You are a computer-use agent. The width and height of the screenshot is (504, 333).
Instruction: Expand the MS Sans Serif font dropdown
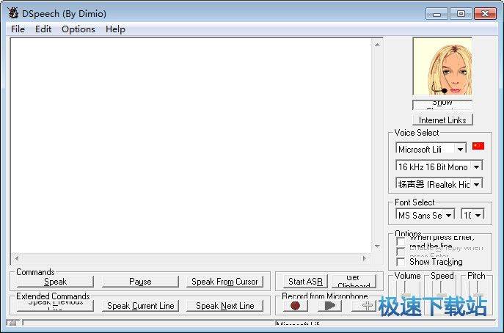(448, 215)
